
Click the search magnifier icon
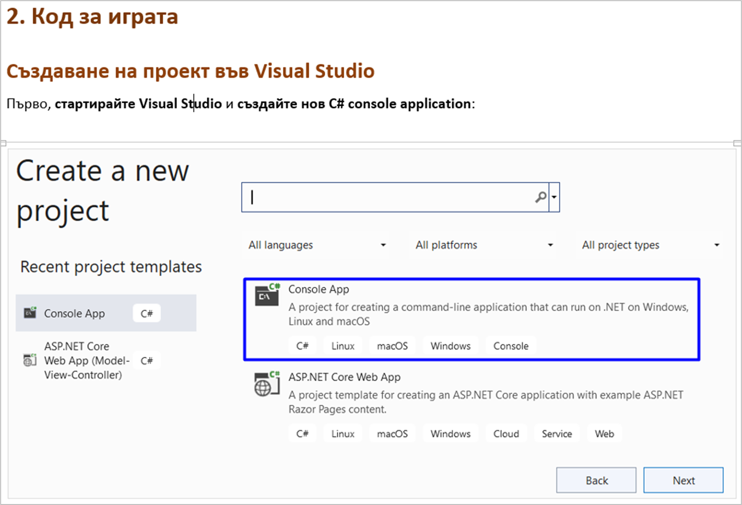540,197
